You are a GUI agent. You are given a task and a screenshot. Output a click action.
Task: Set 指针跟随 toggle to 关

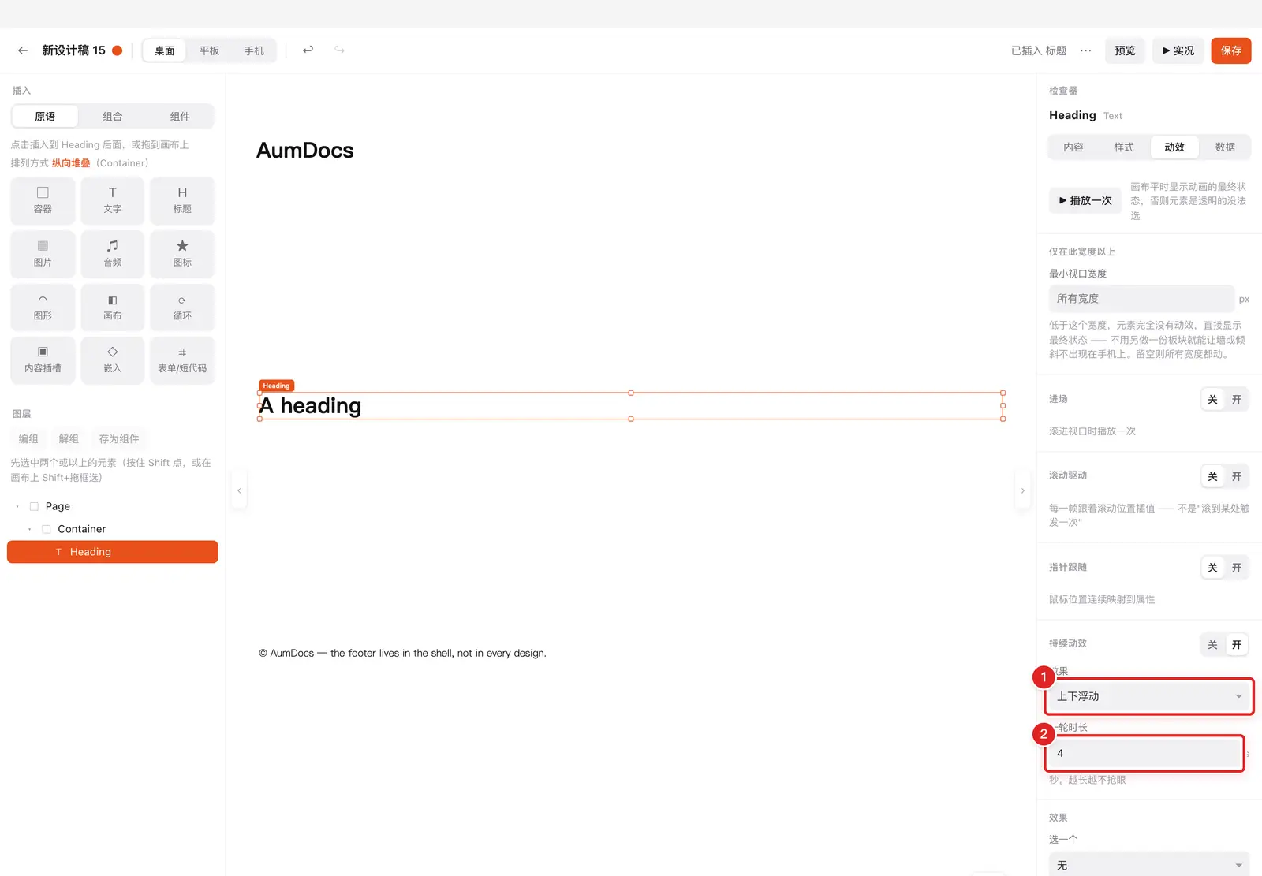pyautogui.click(x=1212, y=568)
